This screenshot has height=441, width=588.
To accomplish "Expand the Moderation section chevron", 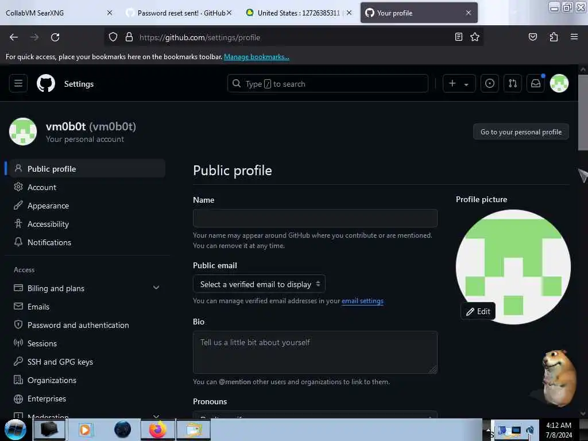I will (156, 416).
